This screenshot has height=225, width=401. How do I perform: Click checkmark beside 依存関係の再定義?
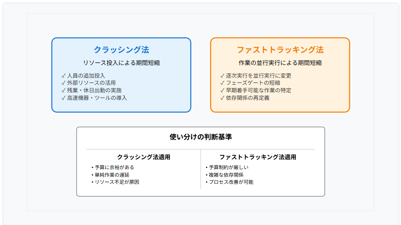tap(222, 98)
